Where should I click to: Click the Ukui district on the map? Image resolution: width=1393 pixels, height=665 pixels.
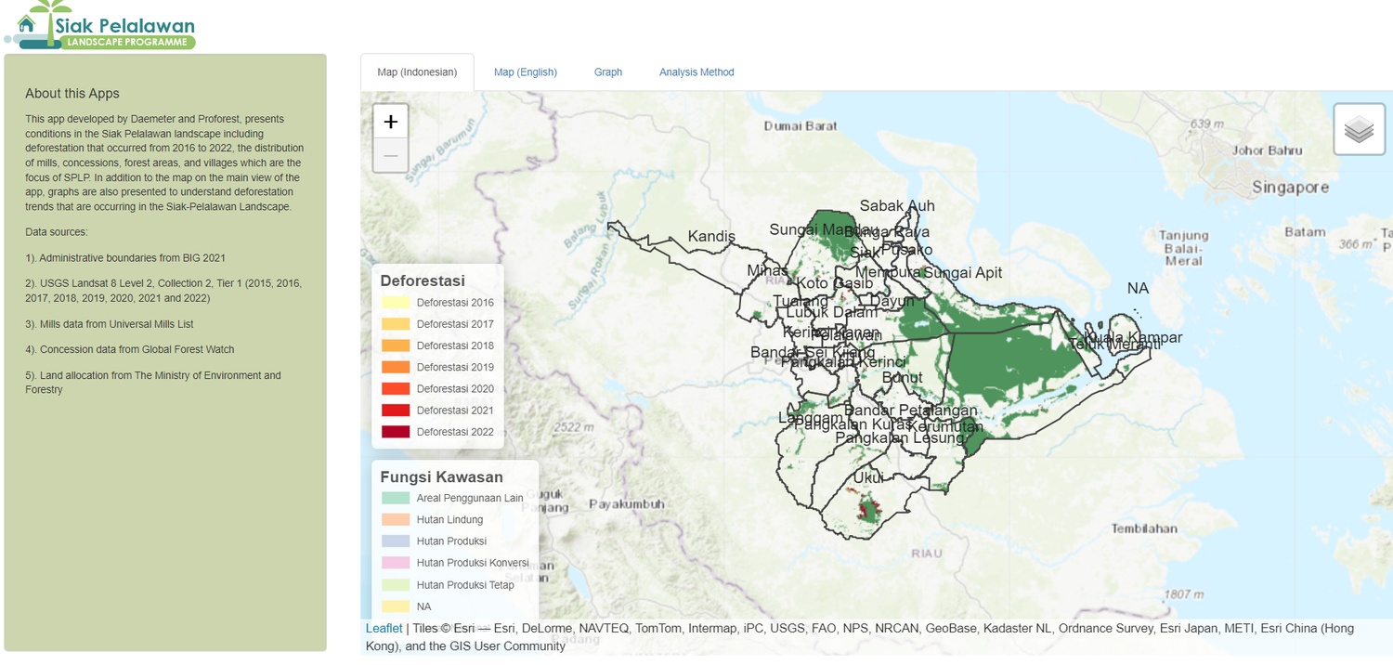869,477
